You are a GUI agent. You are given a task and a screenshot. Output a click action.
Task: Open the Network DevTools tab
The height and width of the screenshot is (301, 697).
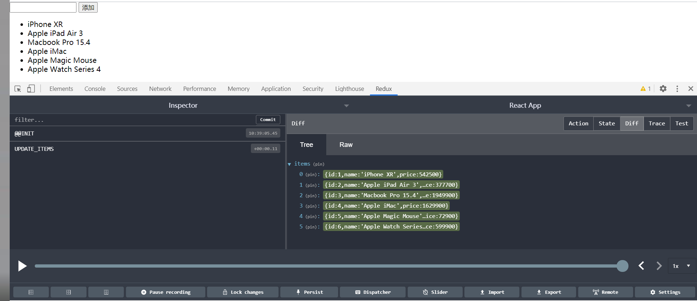pos(160,89)
